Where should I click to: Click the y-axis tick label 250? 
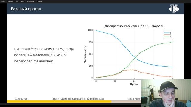(x=91, y=66)
